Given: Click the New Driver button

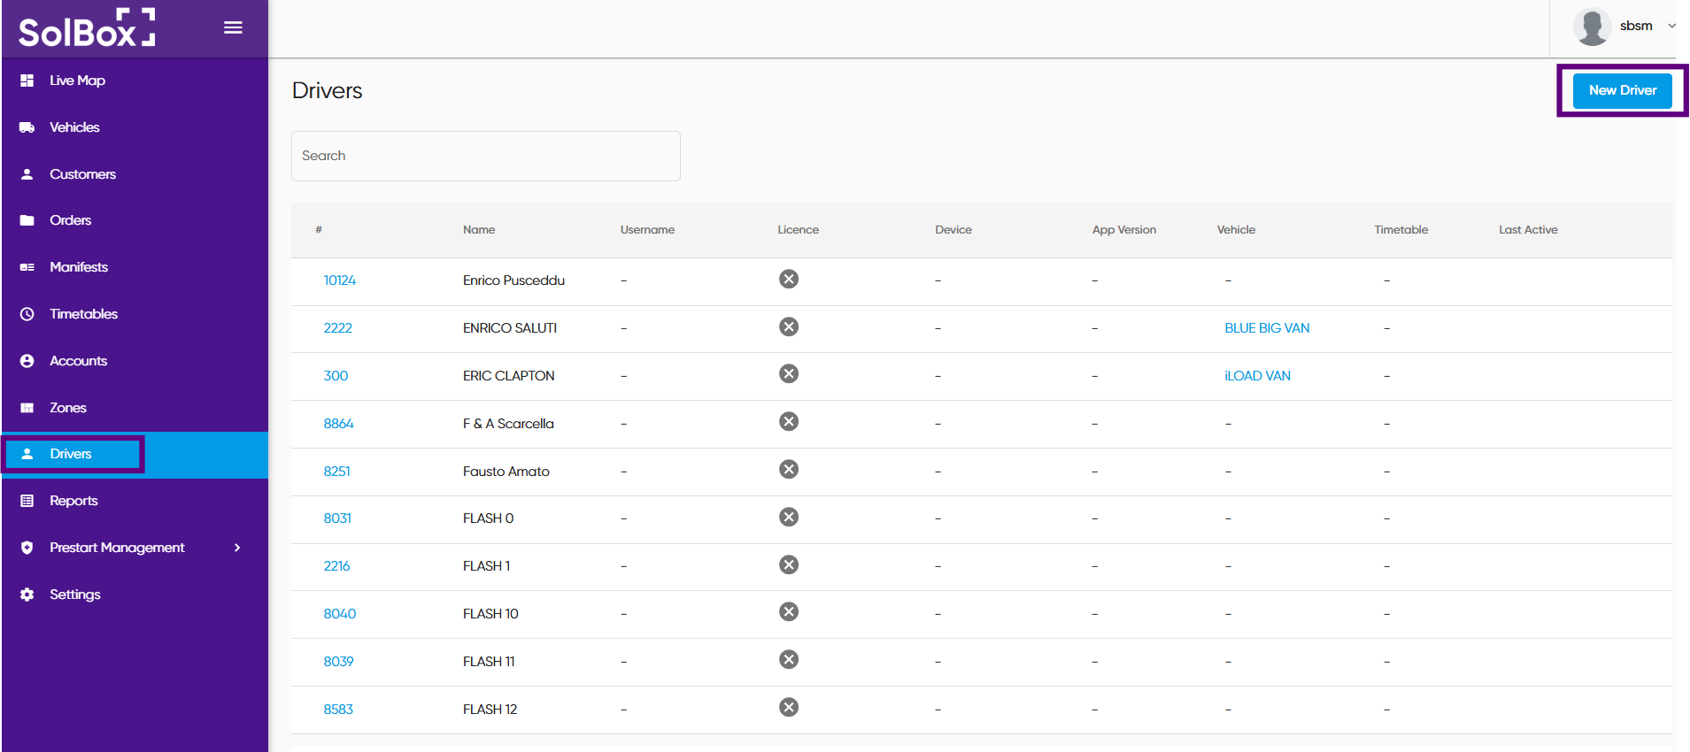Looking at the screenshot, I should (1622, 90).
